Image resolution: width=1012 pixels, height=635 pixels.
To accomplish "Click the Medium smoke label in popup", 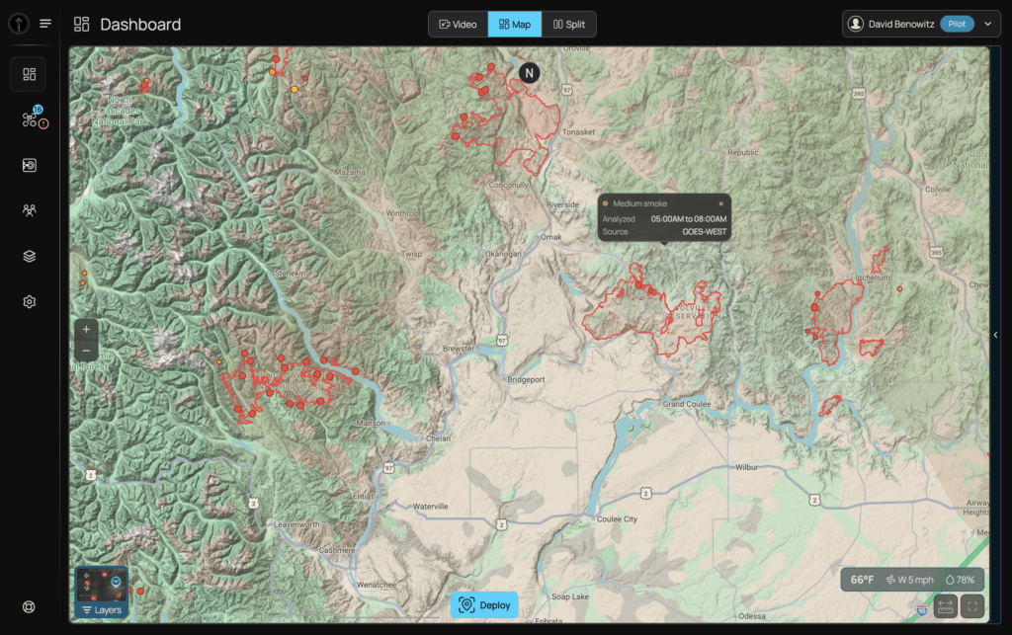I will 639,203.
